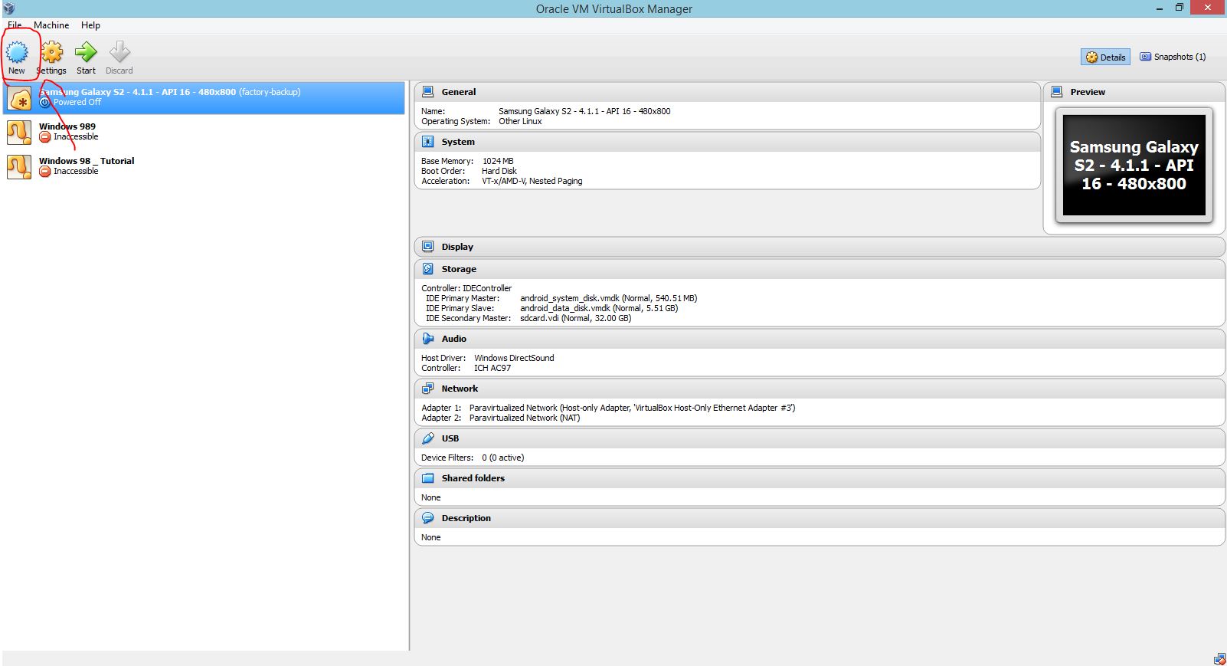Click the Samsung Galaxy S2 VM OS icon

19,98
